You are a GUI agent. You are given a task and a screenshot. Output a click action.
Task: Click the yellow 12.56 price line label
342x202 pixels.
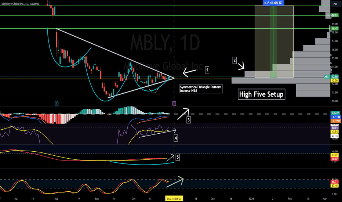coord(335,80)
